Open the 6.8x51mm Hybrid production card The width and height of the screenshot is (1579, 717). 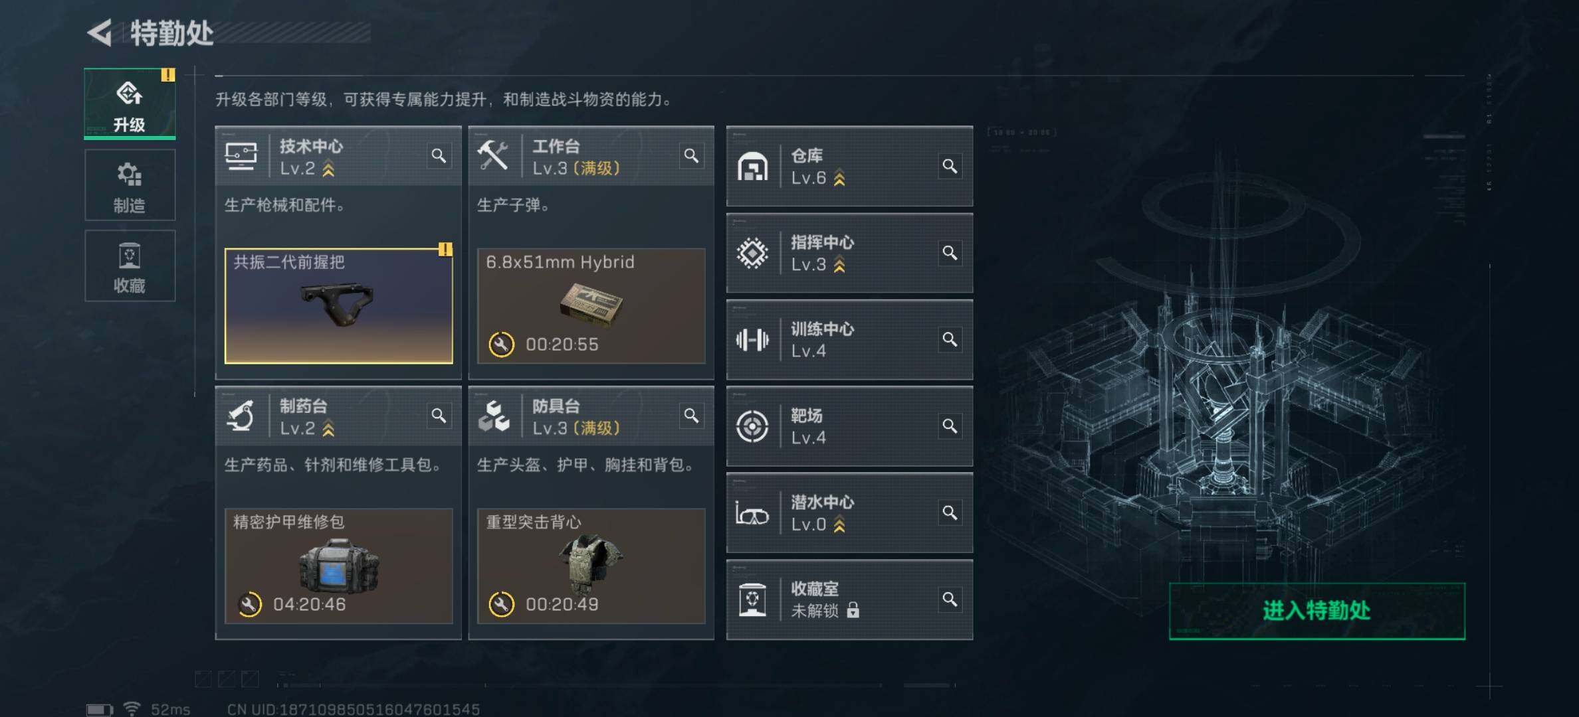591,306
